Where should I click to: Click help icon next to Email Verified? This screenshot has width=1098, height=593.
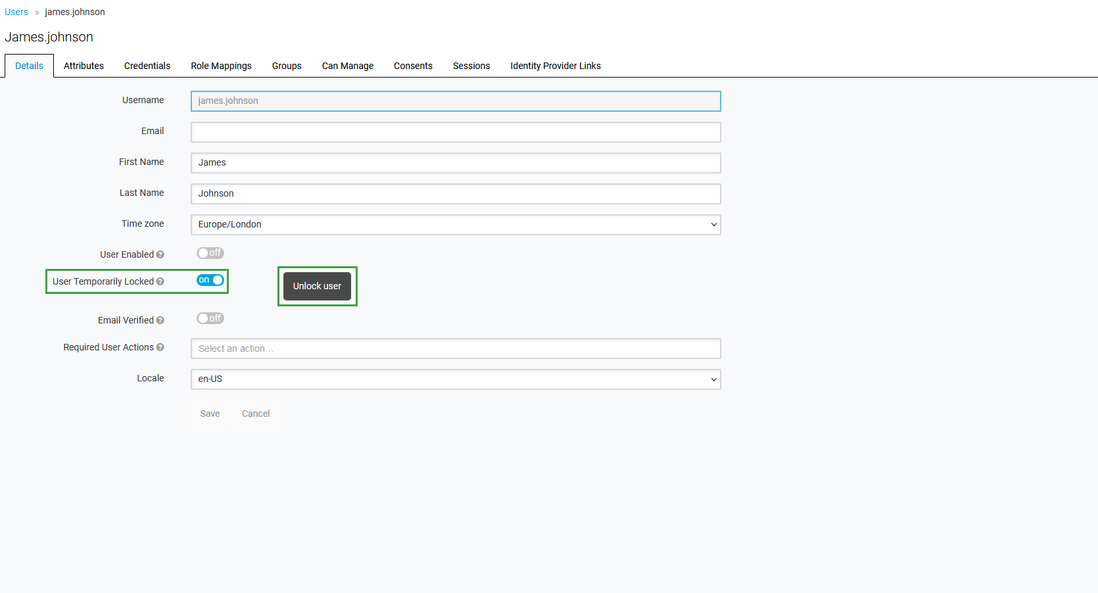[x=160, y=321]
